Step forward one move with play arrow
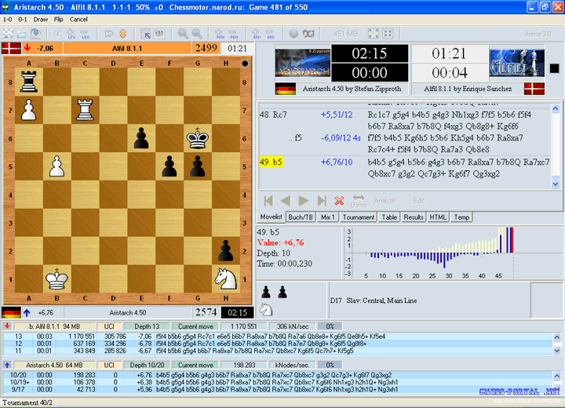Screen dimensions: 565x408 pyautogui.click(x=304, y=201)
